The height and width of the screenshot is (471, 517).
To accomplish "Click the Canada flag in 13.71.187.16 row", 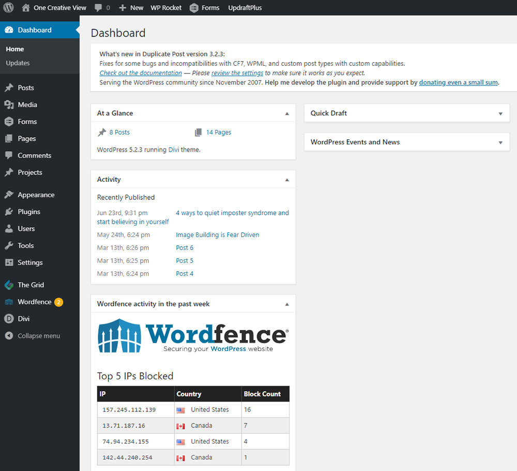I will point(180,426).
